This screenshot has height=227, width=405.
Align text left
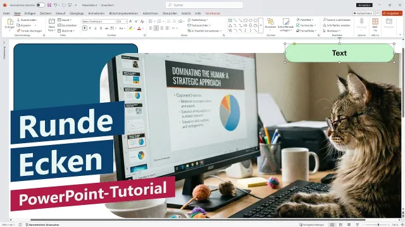coord(151,28)
